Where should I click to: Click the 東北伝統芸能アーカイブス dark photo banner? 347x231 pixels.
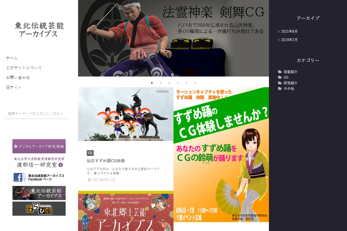point(39,193)
